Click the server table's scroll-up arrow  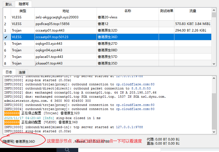214,10
